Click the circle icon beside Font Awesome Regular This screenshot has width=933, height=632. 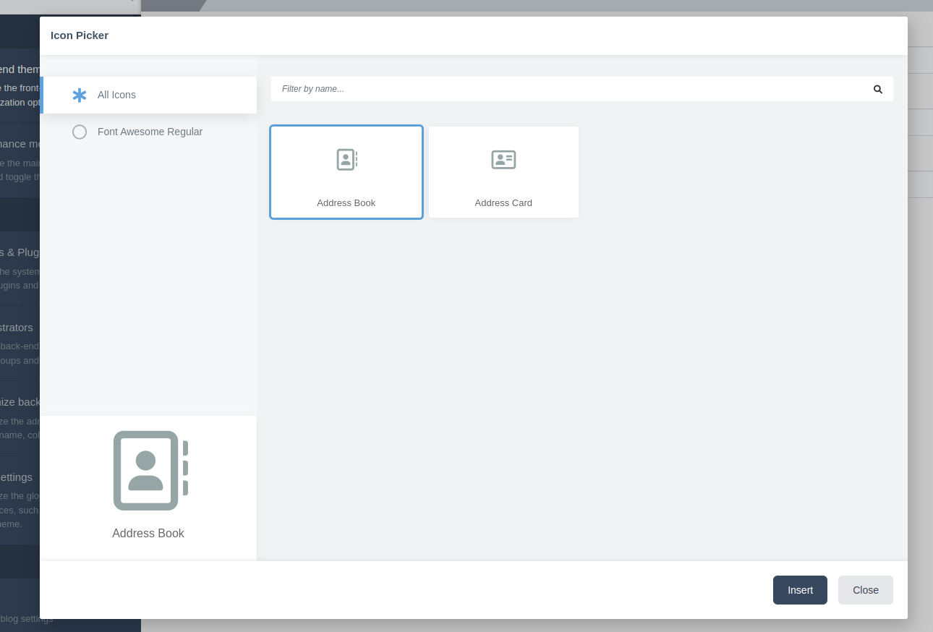coord(80,132)
